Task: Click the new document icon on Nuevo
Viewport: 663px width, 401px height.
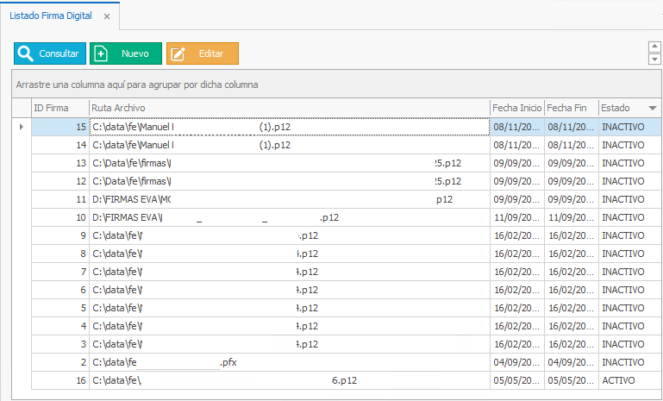Action: click(x=101, y=53)
